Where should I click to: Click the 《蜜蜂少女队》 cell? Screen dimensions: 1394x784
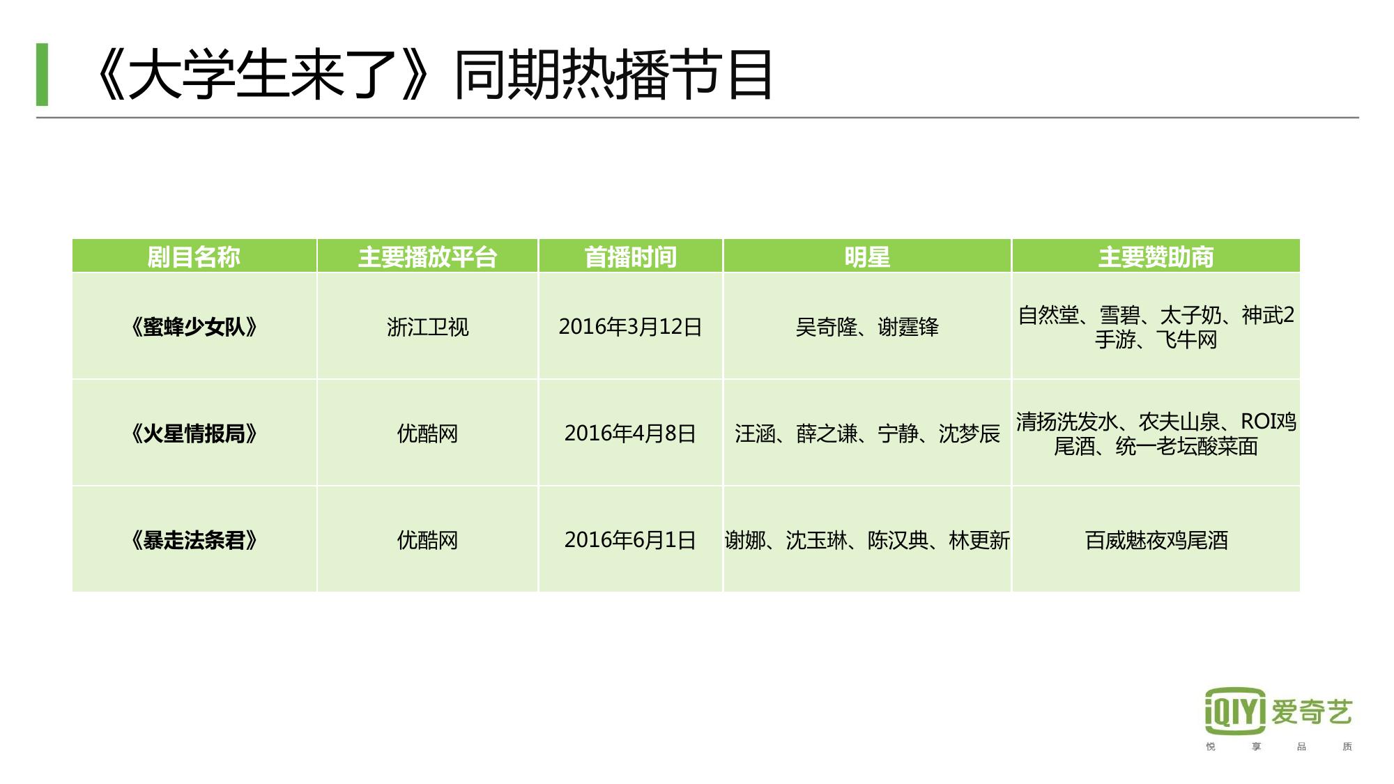coord(194,326)
